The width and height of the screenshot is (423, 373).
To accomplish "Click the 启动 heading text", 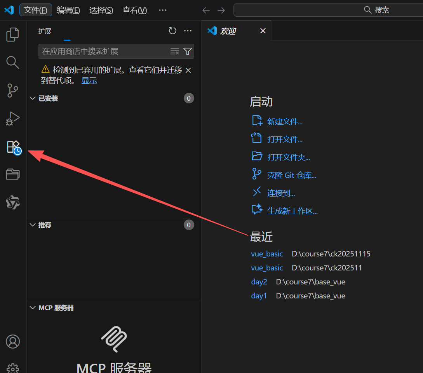I will pyautogui.click(x=261, y=102).
